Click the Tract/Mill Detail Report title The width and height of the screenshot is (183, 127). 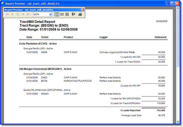[x=37, y=22]
